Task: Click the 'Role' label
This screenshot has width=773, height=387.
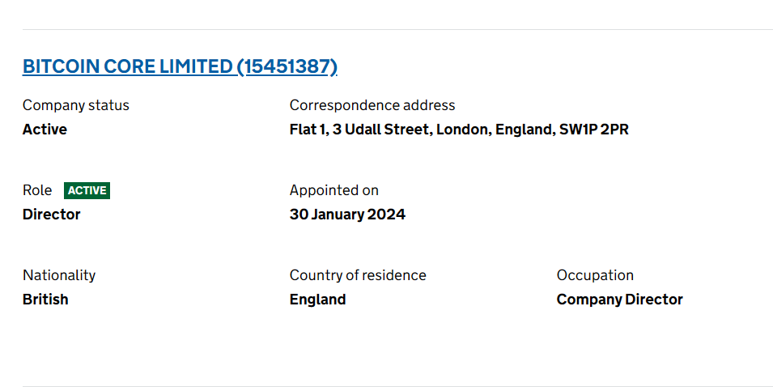Action: click(x=37, y=190)
